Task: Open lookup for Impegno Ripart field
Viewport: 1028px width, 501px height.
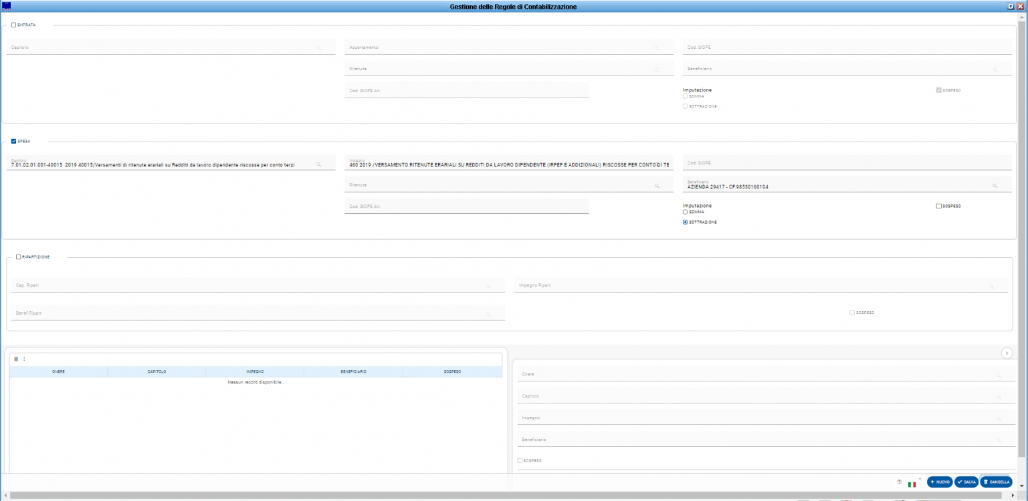Action: pos(991,287)
